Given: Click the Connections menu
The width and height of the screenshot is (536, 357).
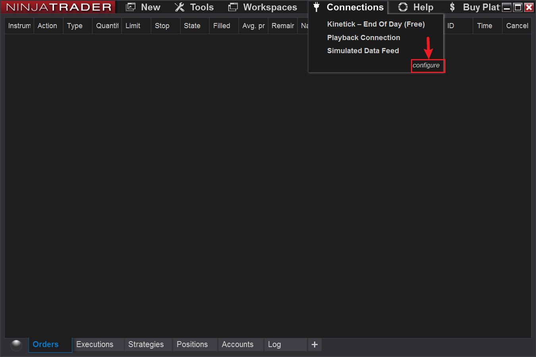Looking at the screenshot, I should click(348, 7).
